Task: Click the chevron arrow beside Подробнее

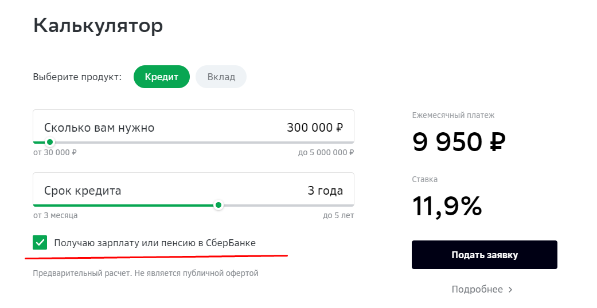Action: point(510,290)
